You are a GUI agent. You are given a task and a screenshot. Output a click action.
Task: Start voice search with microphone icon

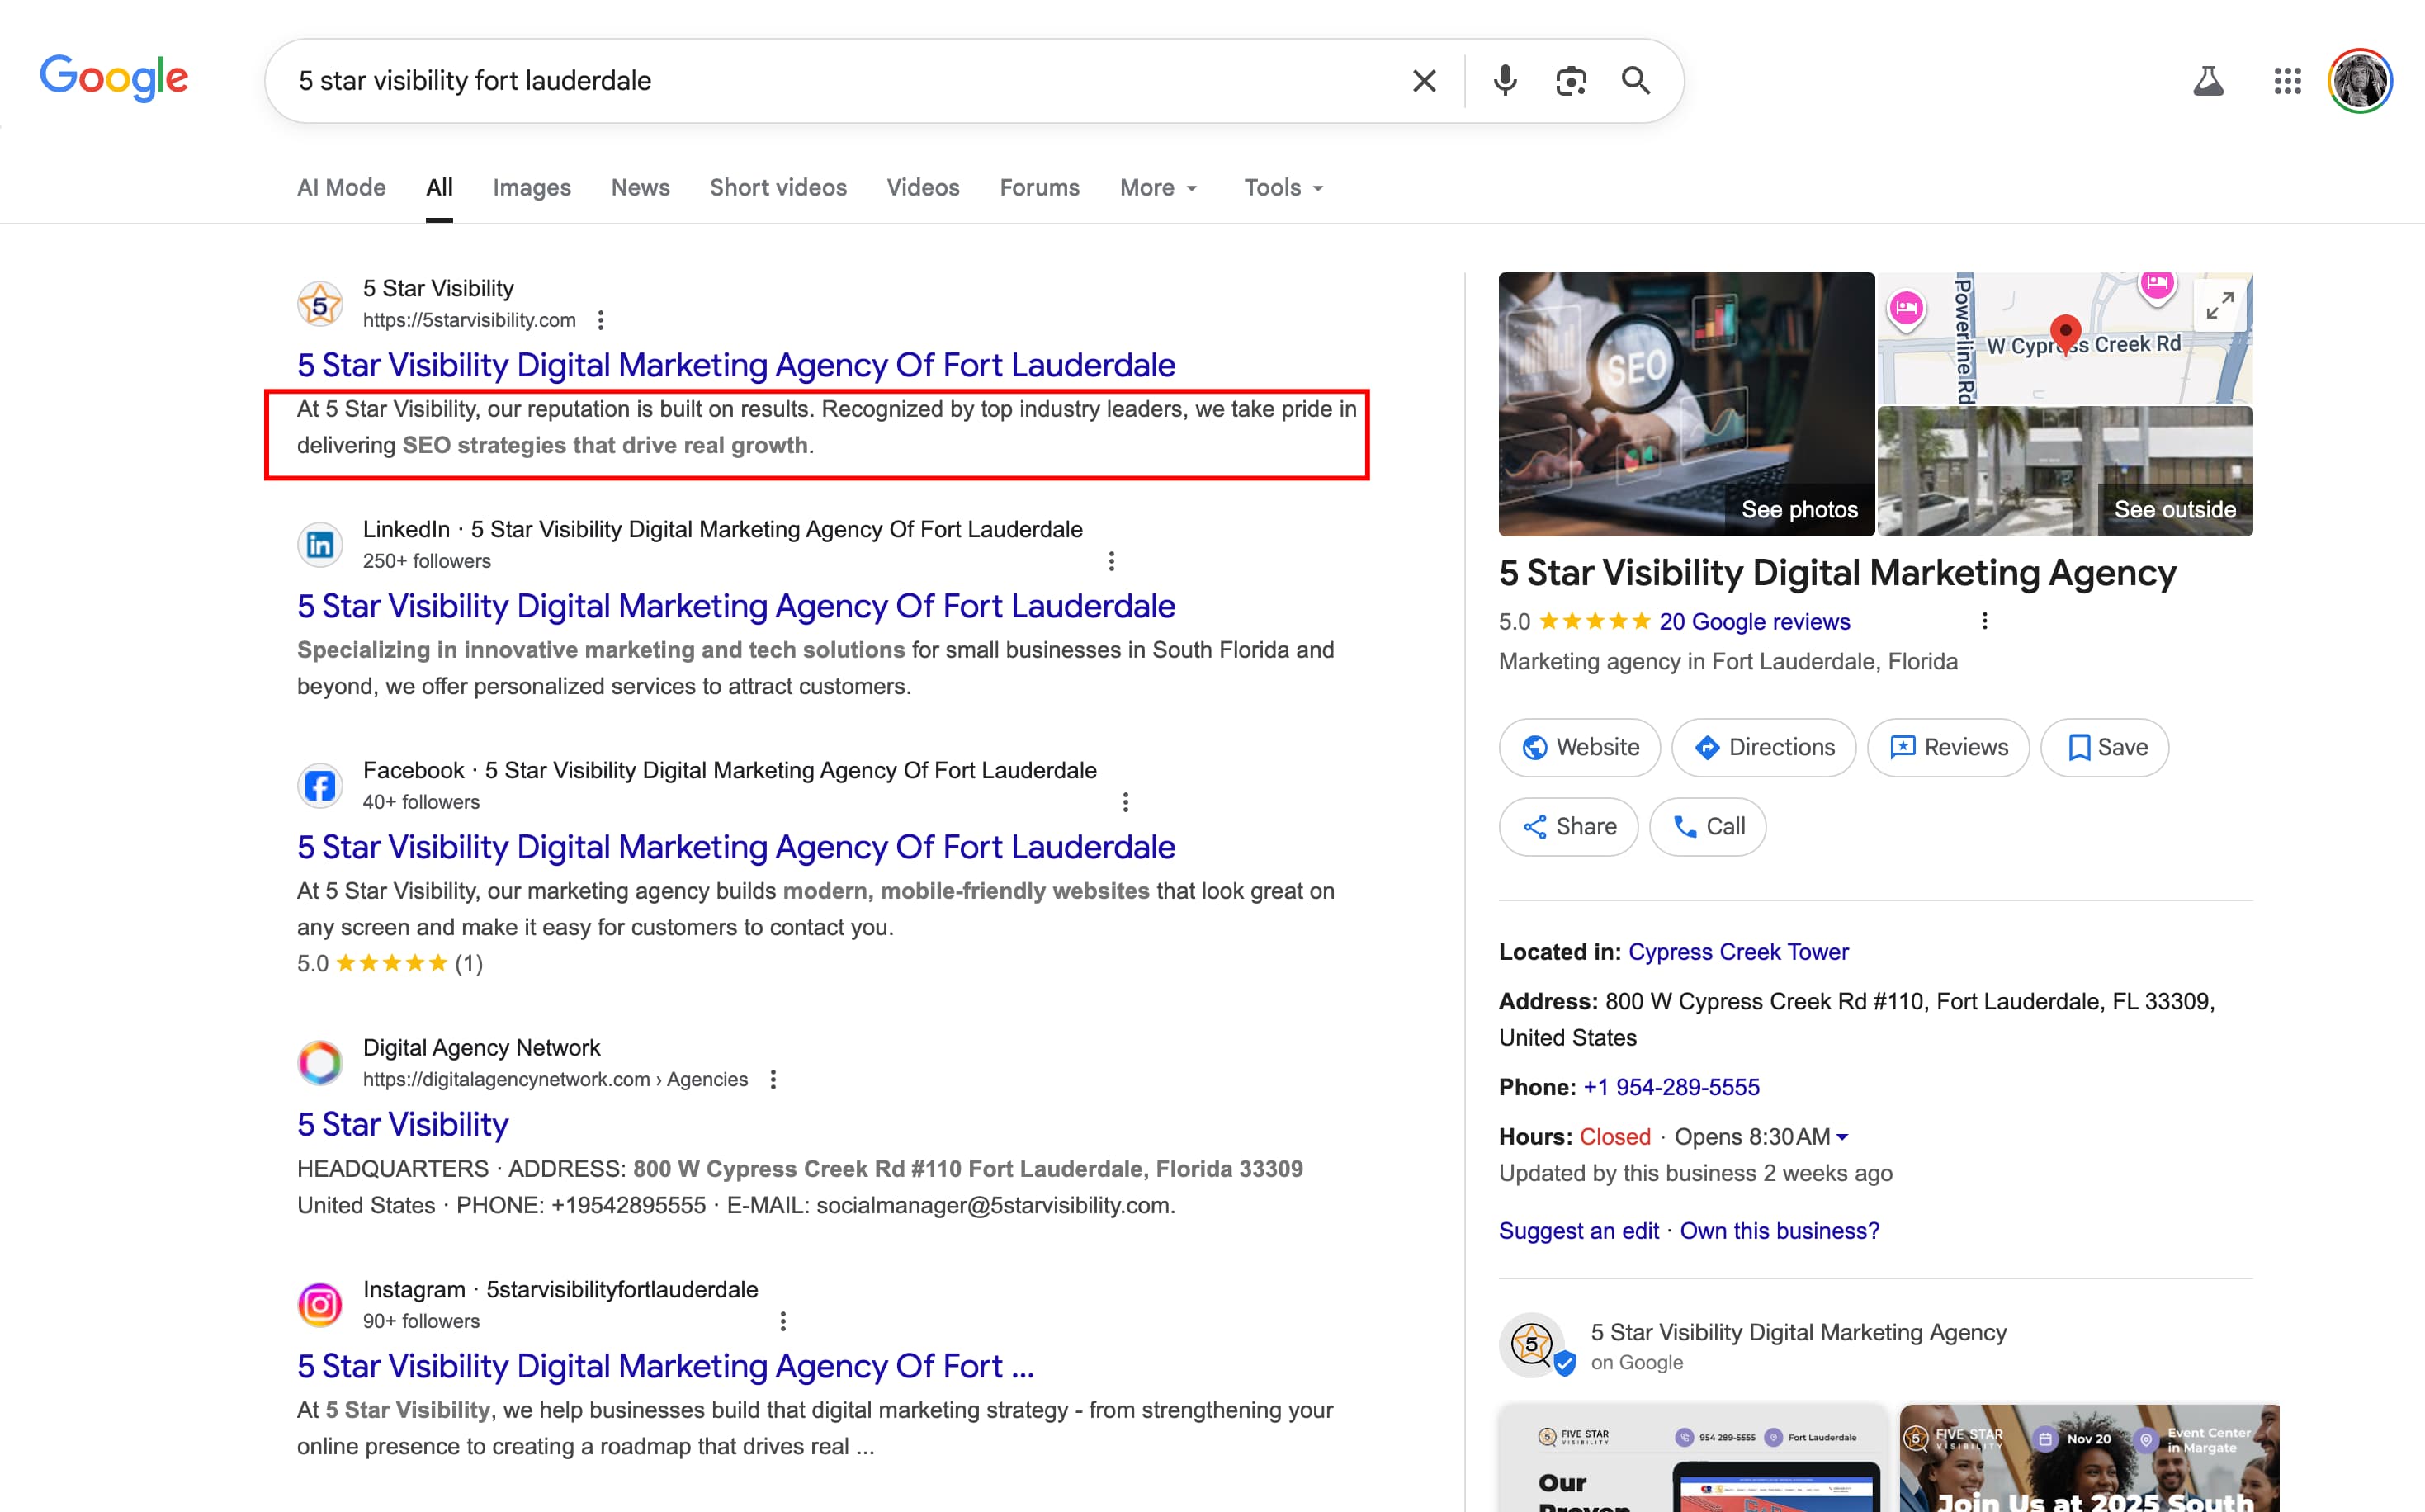click(1504, 81)
